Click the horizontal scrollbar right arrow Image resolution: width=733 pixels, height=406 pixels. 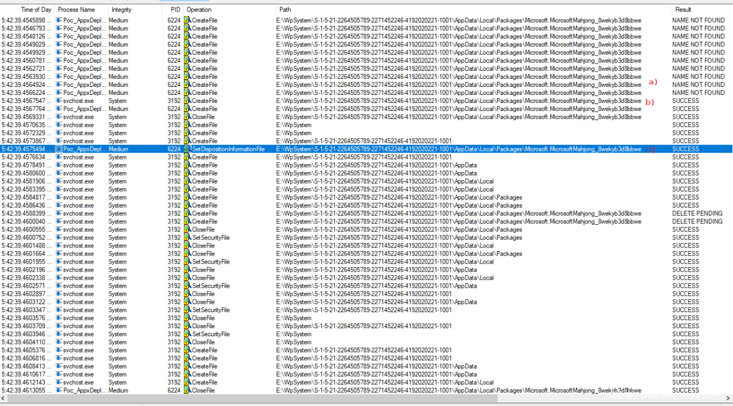729,397
